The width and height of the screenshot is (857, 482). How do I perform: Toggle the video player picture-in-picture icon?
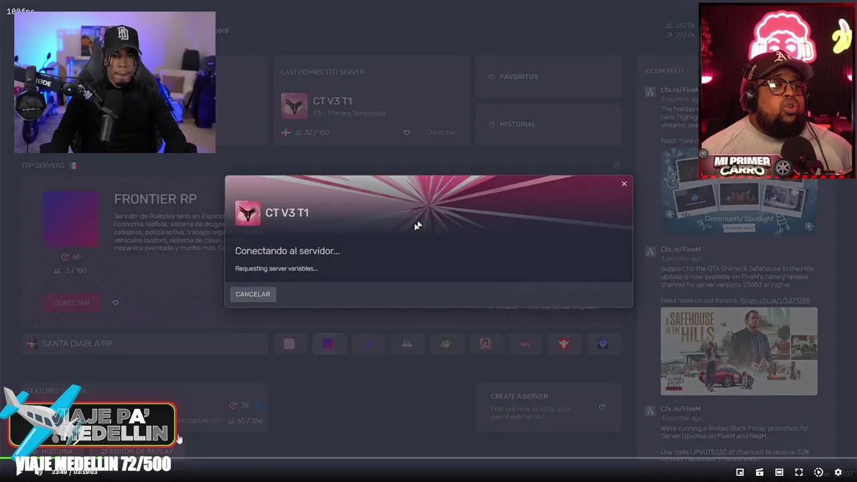coord(740,472)
